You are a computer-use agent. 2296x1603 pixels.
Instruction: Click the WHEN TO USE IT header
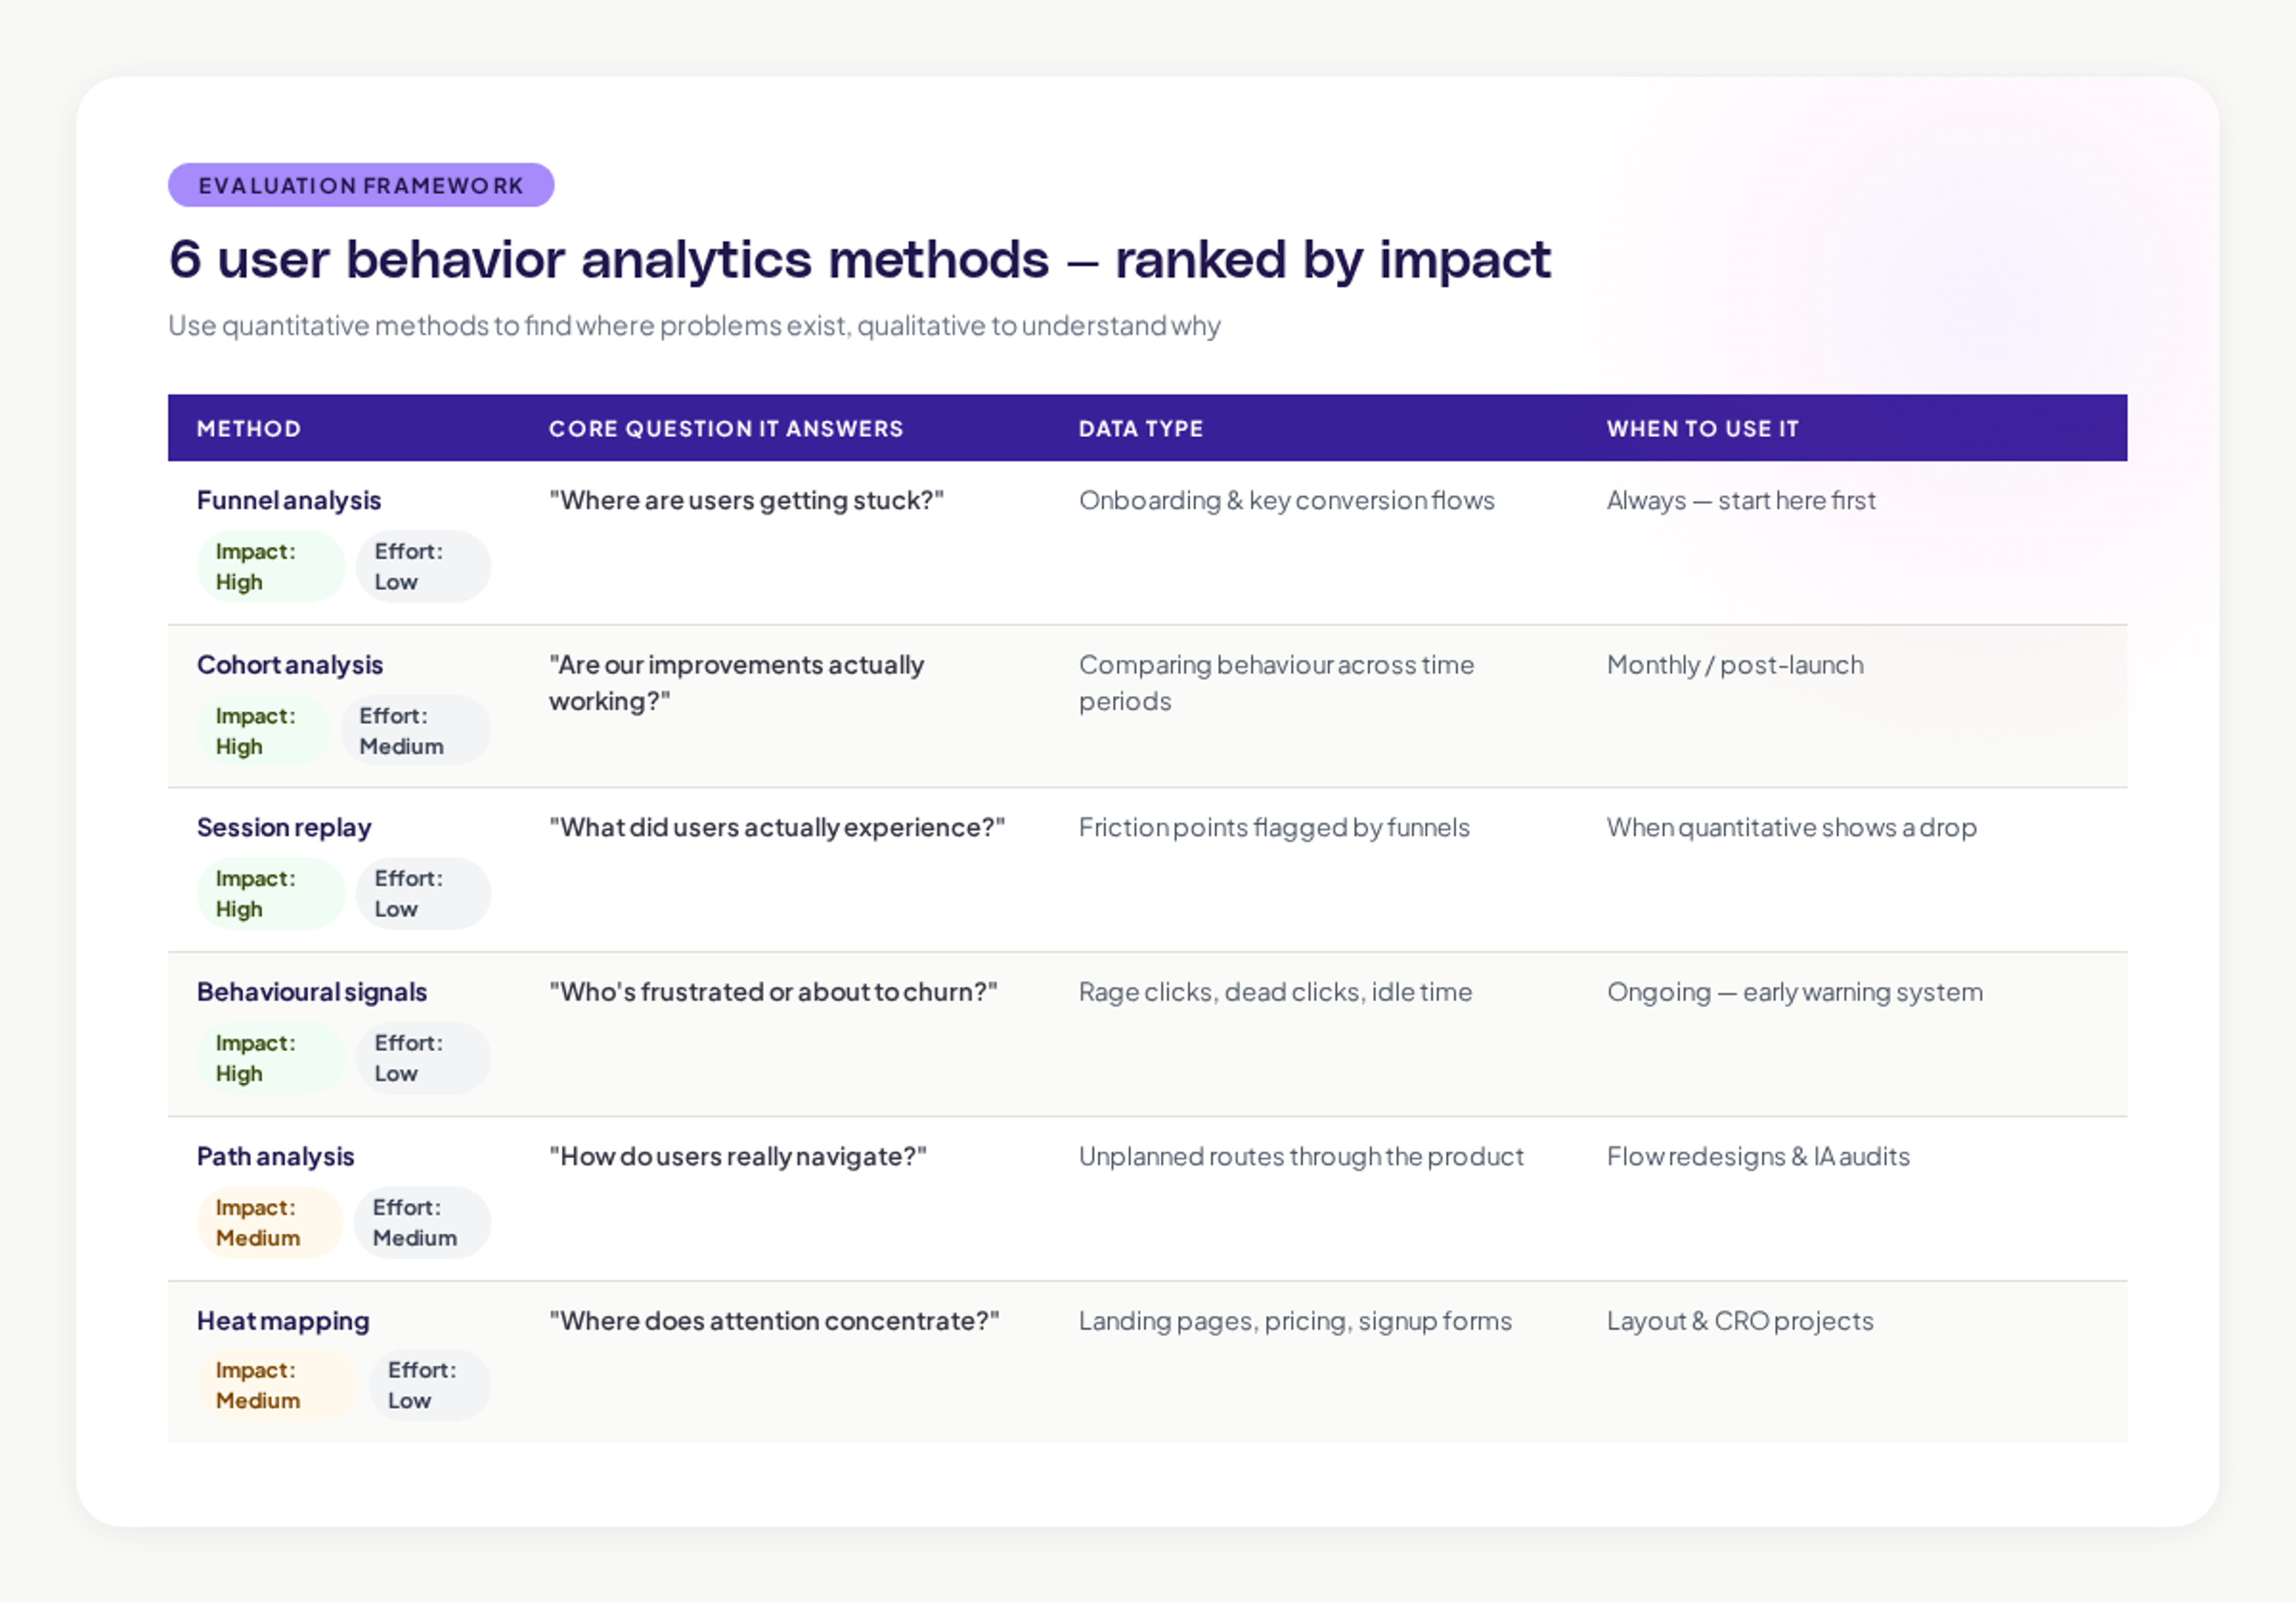pos(1703,429)
